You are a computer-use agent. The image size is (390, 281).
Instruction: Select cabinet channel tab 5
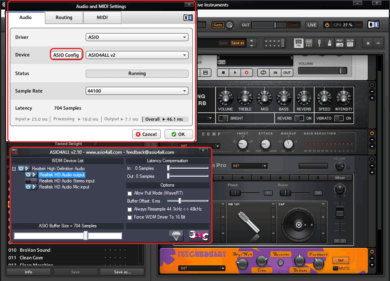click(261, 177)
